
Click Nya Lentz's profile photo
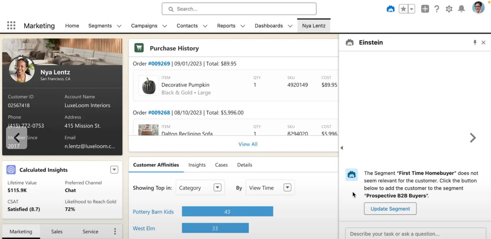click(x=22, y=69)
